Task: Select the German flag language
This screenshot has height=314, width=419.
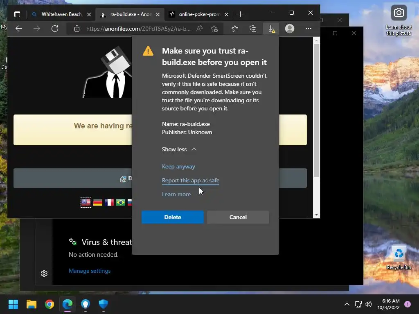Action: [x=97, y=202]
